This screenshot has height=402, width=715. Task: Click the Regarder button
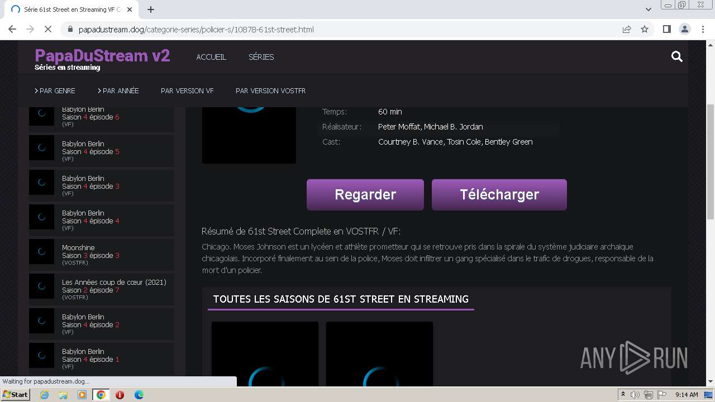coord(365,195)
